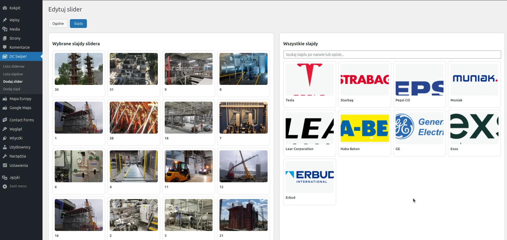507x240 pixels.
Task: Click the Wtyczki plugin icon
Action: tap(5, 138)
